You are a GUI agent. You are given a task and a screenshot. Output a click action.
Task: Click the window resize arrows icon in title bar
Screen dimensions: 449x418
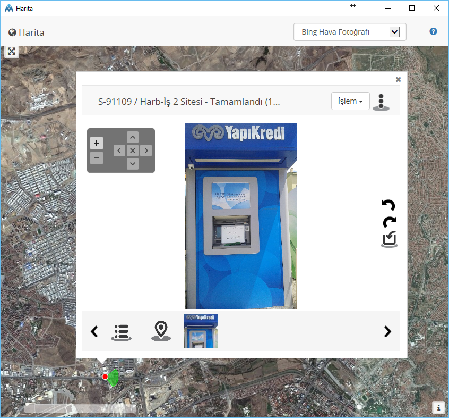[x=353, y=6]
